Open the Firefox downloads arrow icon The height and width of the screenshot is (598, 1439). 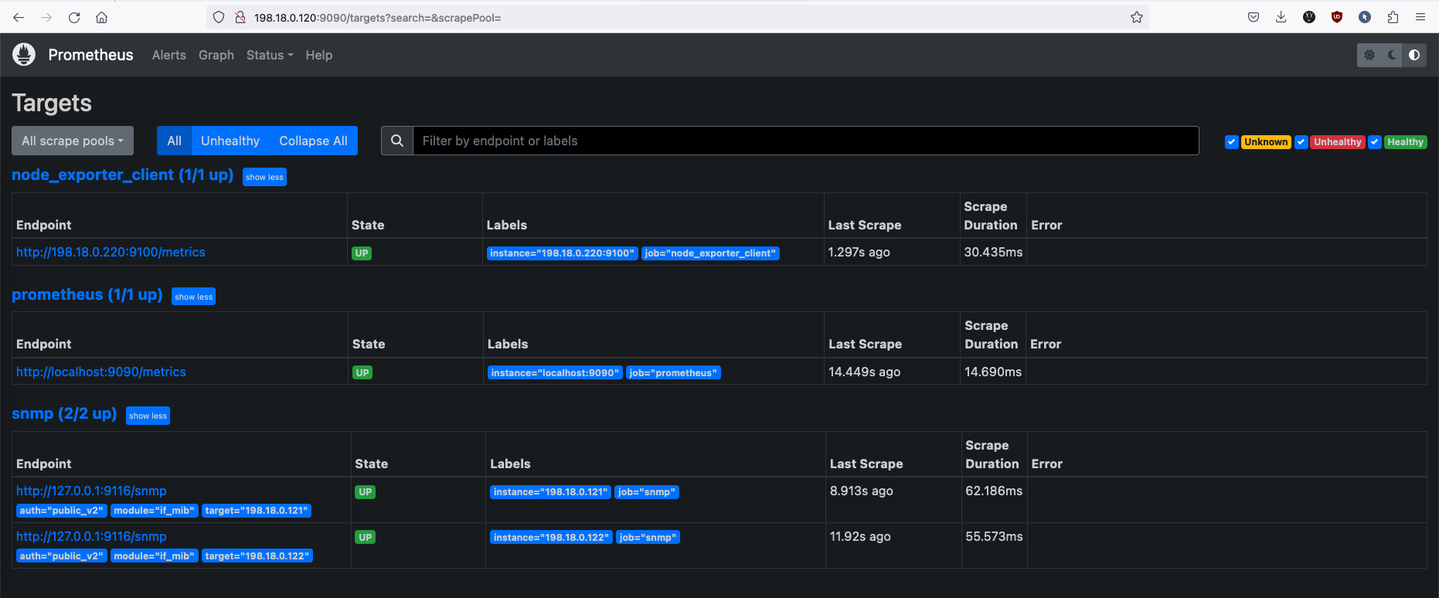tap(1281, 17)
